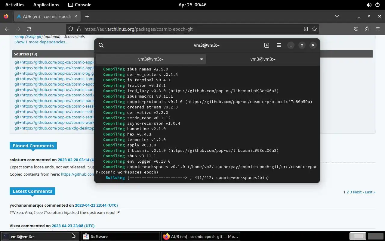
Task: Switch to Software in the taskbar
Action: (x=120, y=236)
